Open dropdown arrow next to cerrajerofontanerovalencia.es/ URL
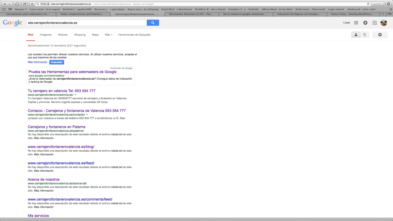 point(75,95)
